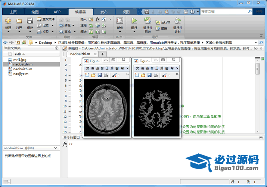Expand toolbar overflow in left Figure window
267x187 pixels.
[128, 74]
